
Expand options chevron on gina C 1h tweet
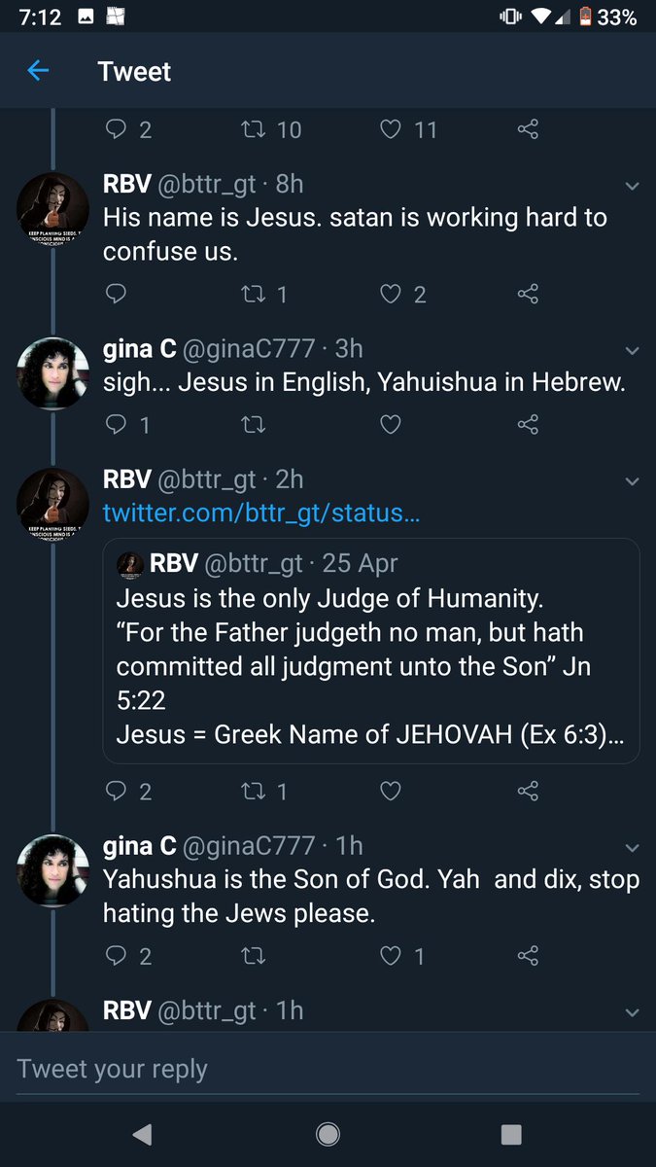pos(632,848)
